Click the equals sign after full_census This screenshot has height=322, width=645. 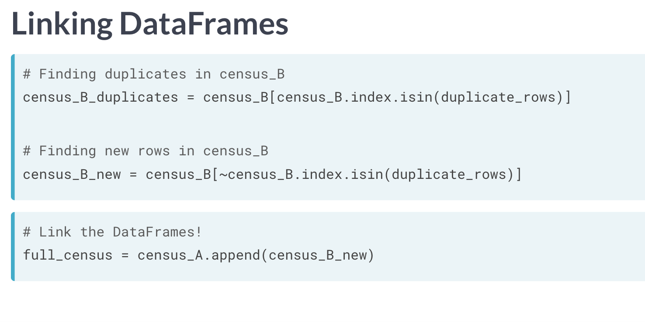125,255
